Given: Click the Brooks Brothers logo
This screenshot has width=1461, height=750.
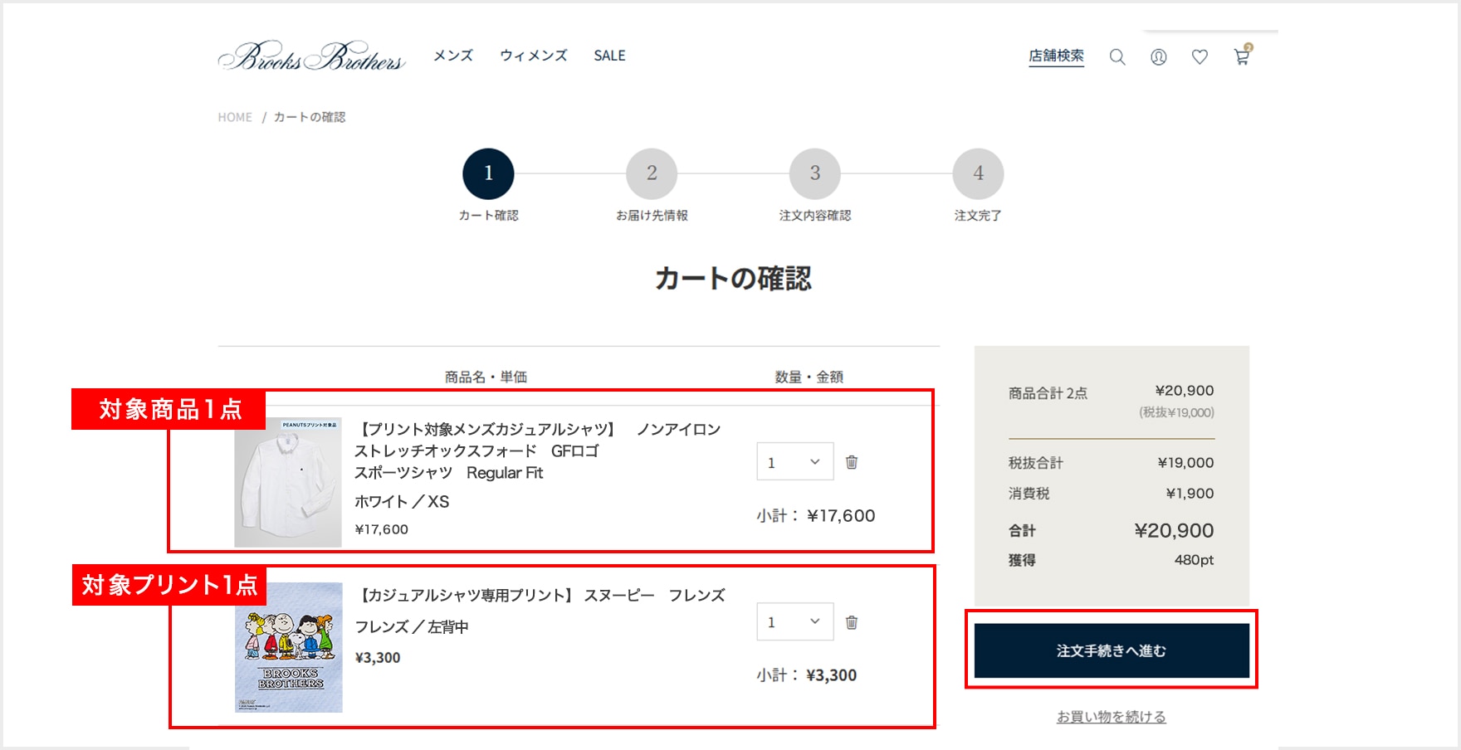Looking at the screenshot, I should [x=311, y=56].
